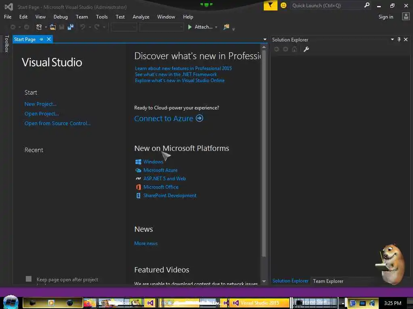Screen dimensions: 413x309
Task: Expand the Undo history dropdown arrow
Action: [90, 27]
